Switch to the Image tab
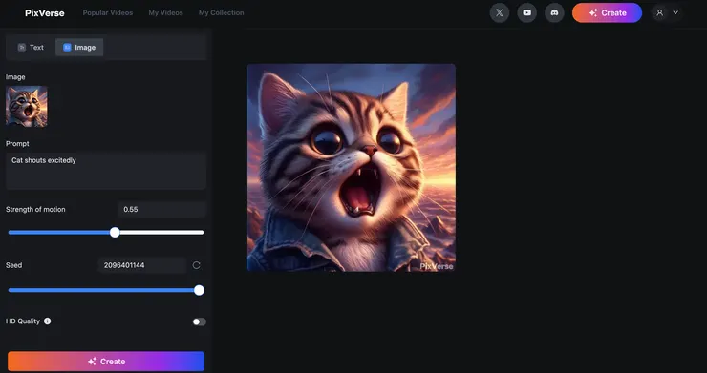The width and height of the screenshot is (707, 373). click(x=79, y=48)
